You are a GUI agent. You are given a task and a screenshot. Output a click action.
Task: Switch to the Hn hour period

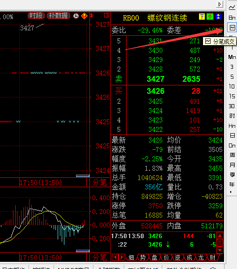pyautogui.click(x=232, y=126)
